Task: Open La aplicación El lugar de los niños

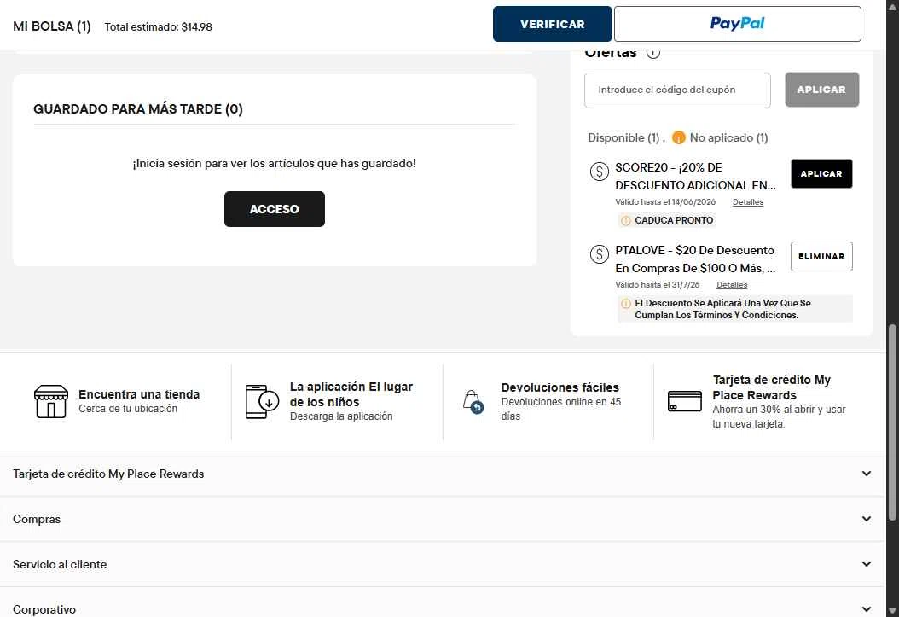Action: 351,394
